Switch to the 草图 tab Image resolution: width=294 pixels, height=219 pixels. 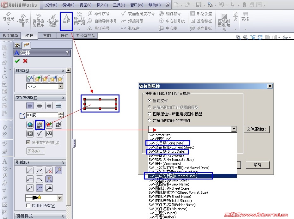tap(47, 35)
